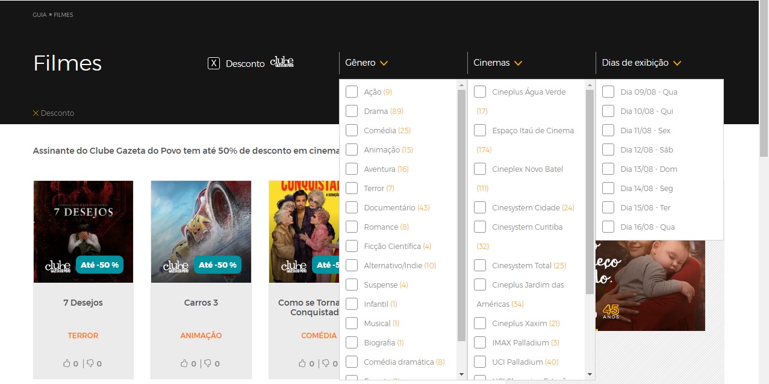Collapse the Gênero dropdown
Image resolution: width=769 pixels, height=384 pixels.
367,63
